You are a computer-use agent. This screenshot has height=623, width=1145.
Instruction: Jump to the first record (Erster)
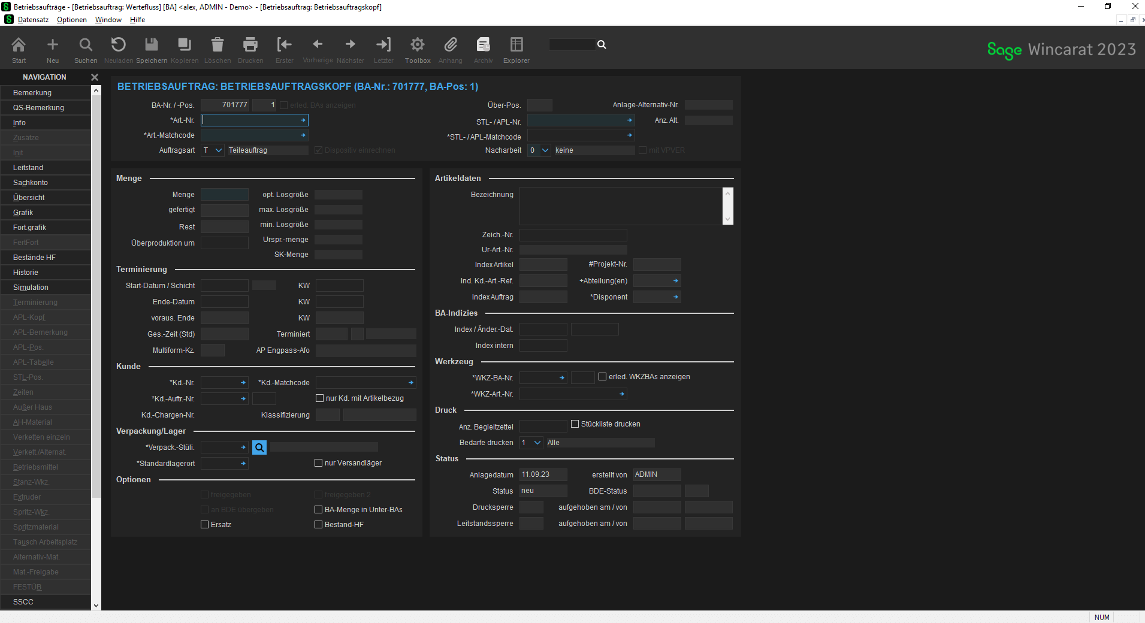pos(285,44)
